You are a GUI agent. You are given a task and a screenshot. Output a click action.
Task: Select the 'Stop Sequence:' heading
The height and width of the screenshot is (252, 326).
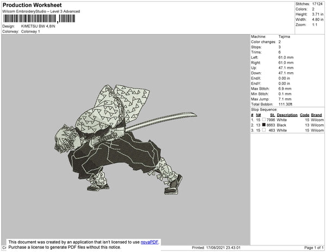[x=264, y=110]
